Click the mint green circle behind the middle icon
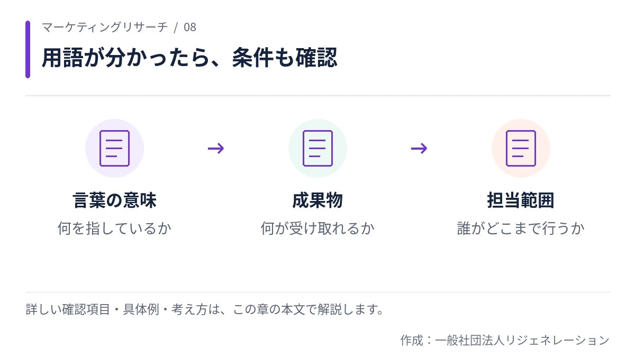635x357 pixels. (x=317, y=148)
